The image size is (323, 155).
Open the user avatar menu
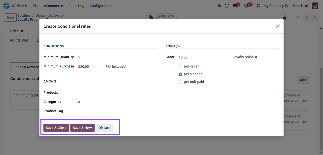coord(315,5)
